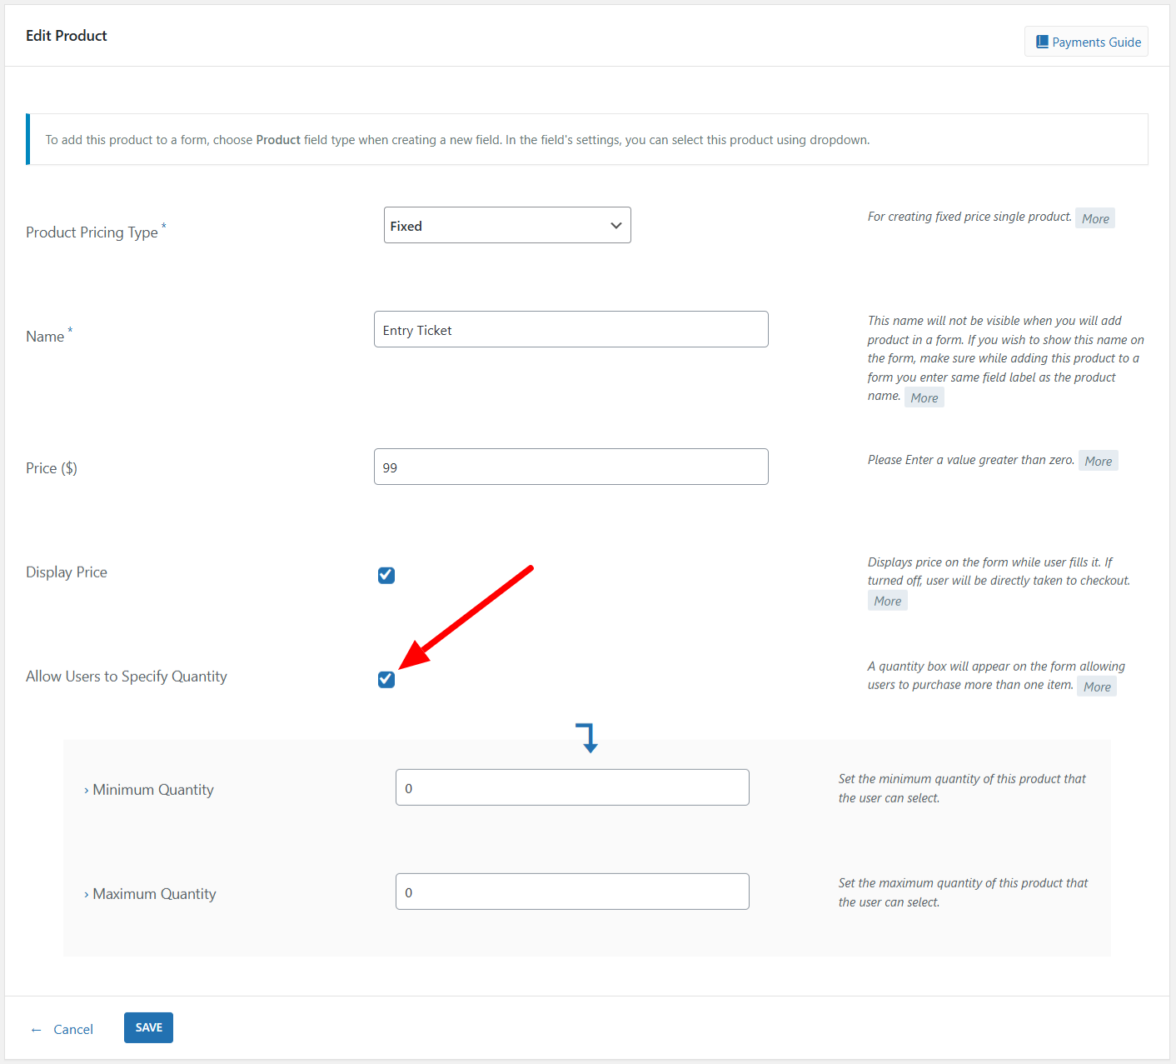
Task: Open the Payments Guide link
Action: (x=1095, y=42)
